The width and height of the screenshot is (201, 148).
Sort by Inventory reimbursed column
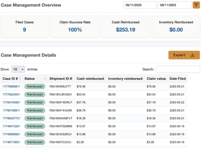125,79
